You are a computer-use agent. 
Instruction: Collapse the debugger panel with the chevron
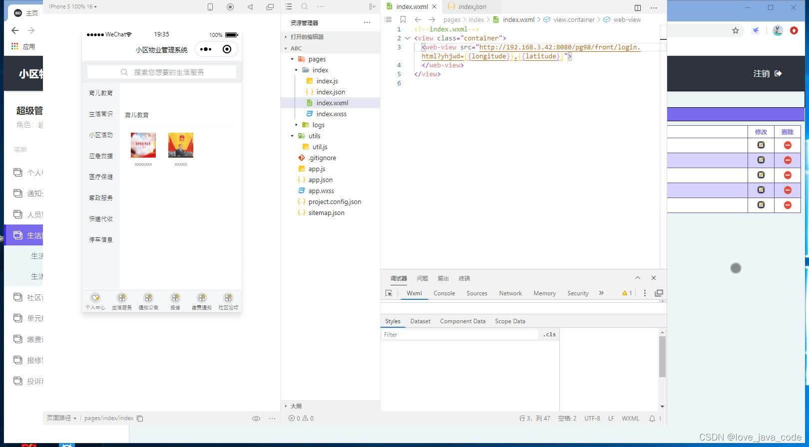[638, 278]
